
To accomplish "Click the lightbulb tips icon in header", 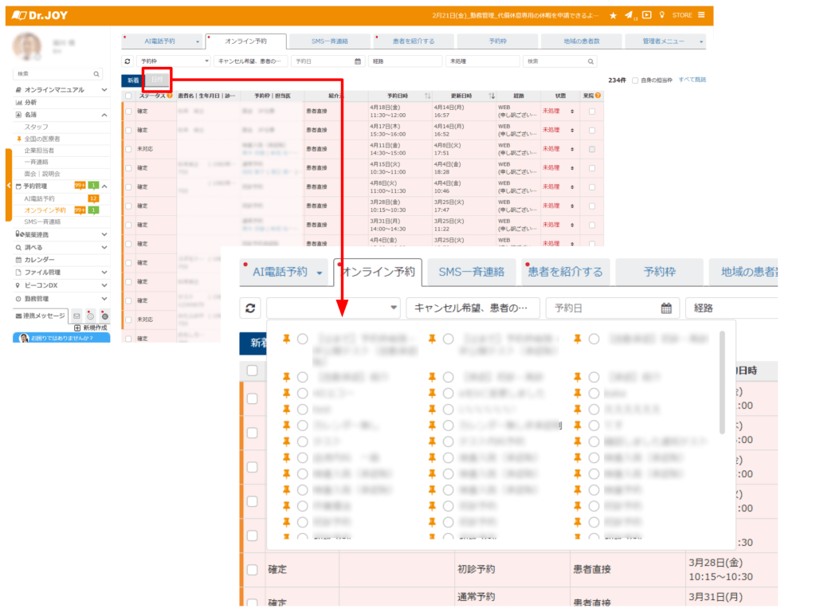I will pos(663,15).
